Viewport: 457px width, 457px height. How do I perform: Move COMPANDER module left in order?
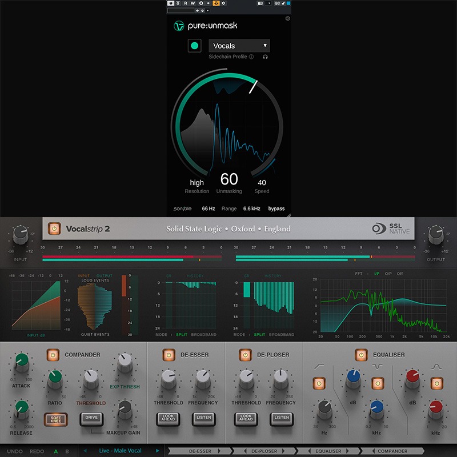click(x=374, y=451)
